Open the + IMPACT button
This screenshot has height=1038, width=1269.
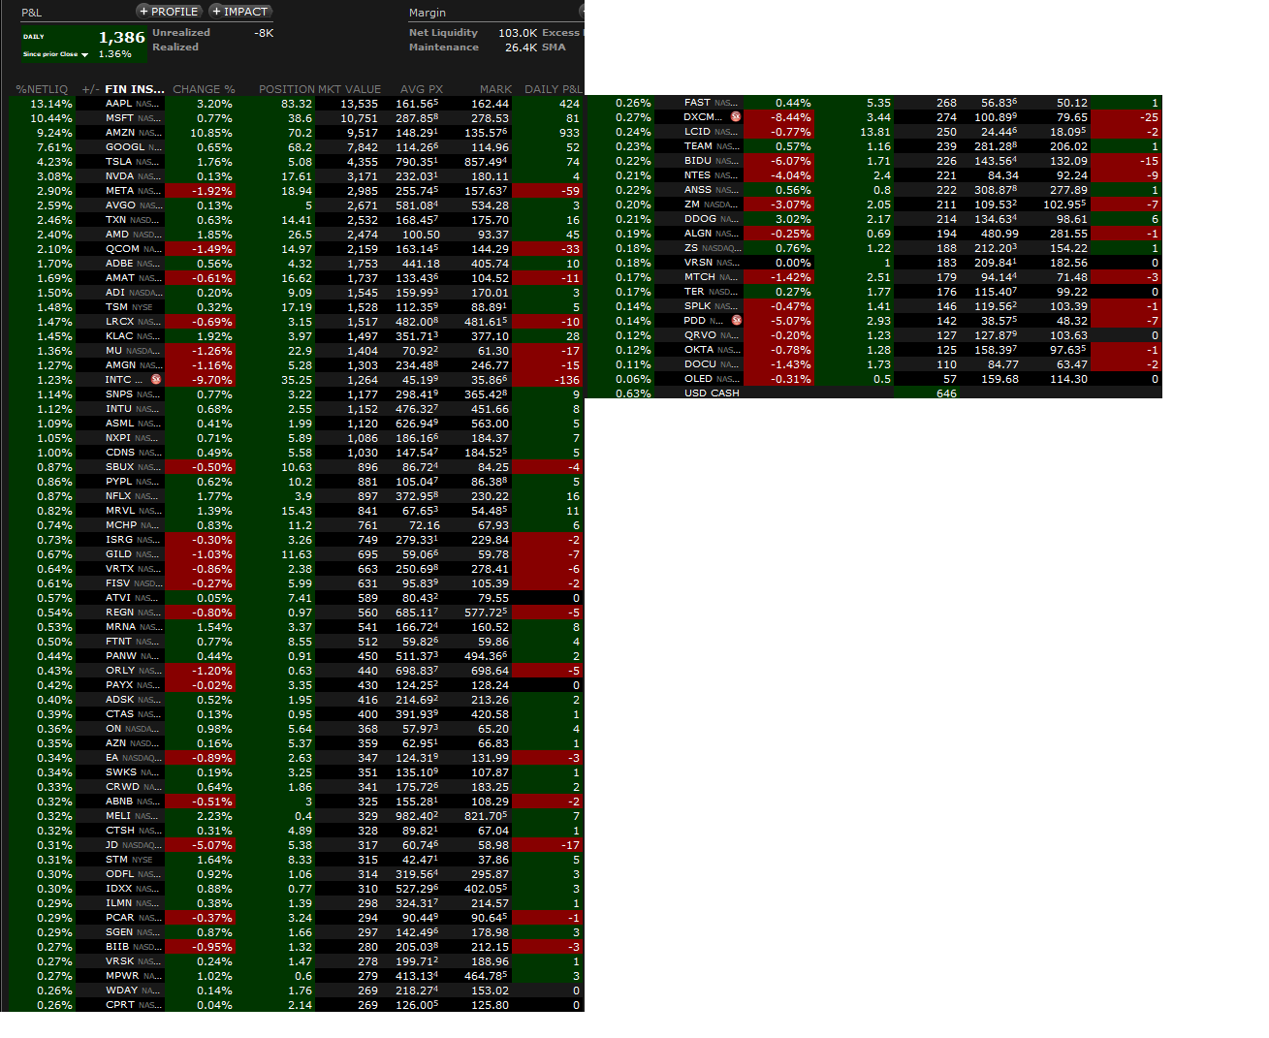[x=239, y=12]
